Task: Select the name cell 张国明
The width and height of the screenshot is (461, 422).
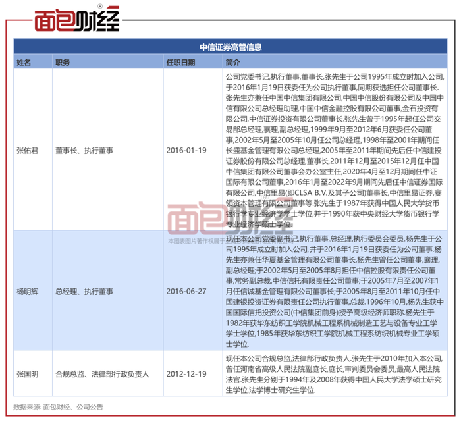Action: point(28,374)
